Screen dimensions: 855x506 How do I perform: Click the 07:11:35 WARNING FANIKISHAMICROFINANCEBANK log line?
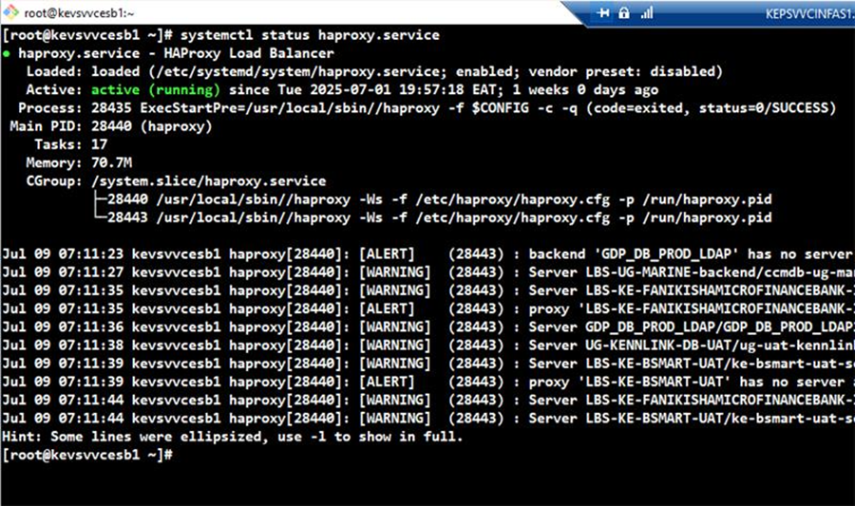[x=427, y=290]
